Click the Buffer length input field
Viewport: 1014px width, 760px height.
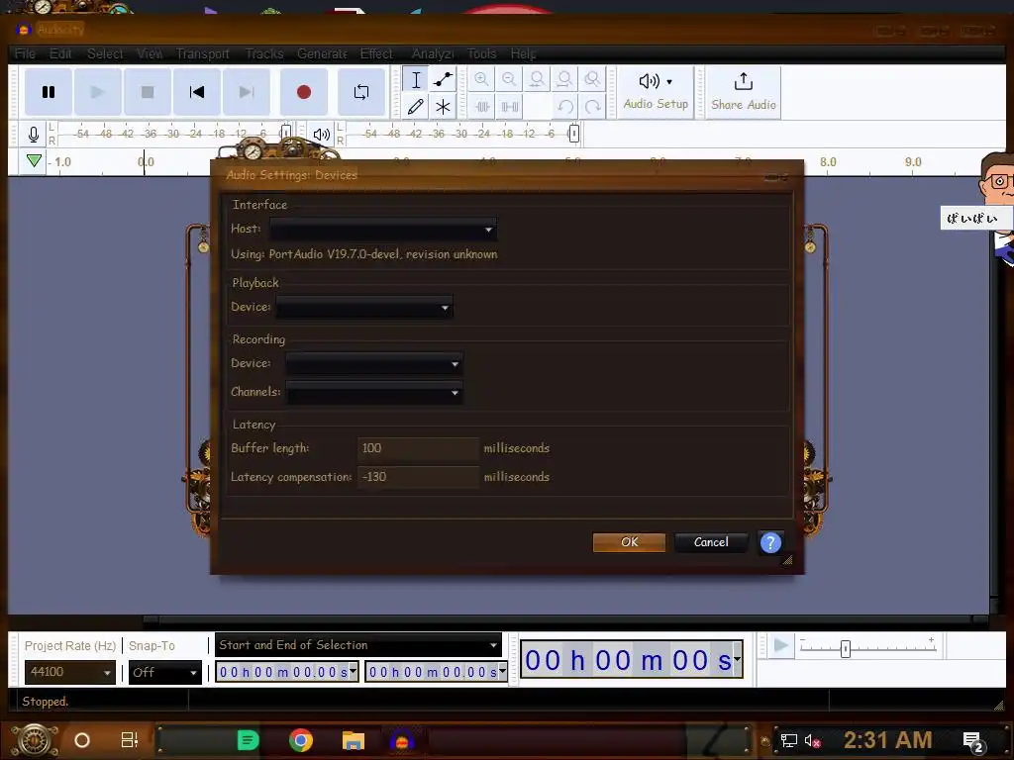tap(419, 448)
